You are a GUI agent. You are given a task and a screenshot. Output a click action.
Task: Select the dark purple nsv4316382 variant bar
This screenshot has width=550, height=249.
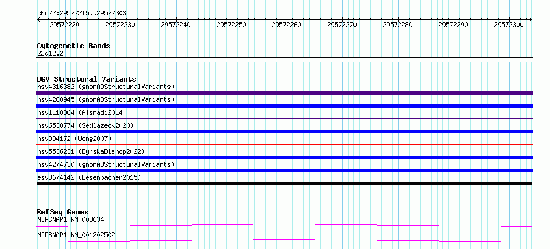point(284,93)
